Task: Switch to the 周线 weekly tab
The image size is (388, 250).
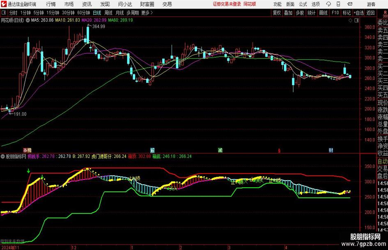Action: pyautogui.click(x=108, y=13)
